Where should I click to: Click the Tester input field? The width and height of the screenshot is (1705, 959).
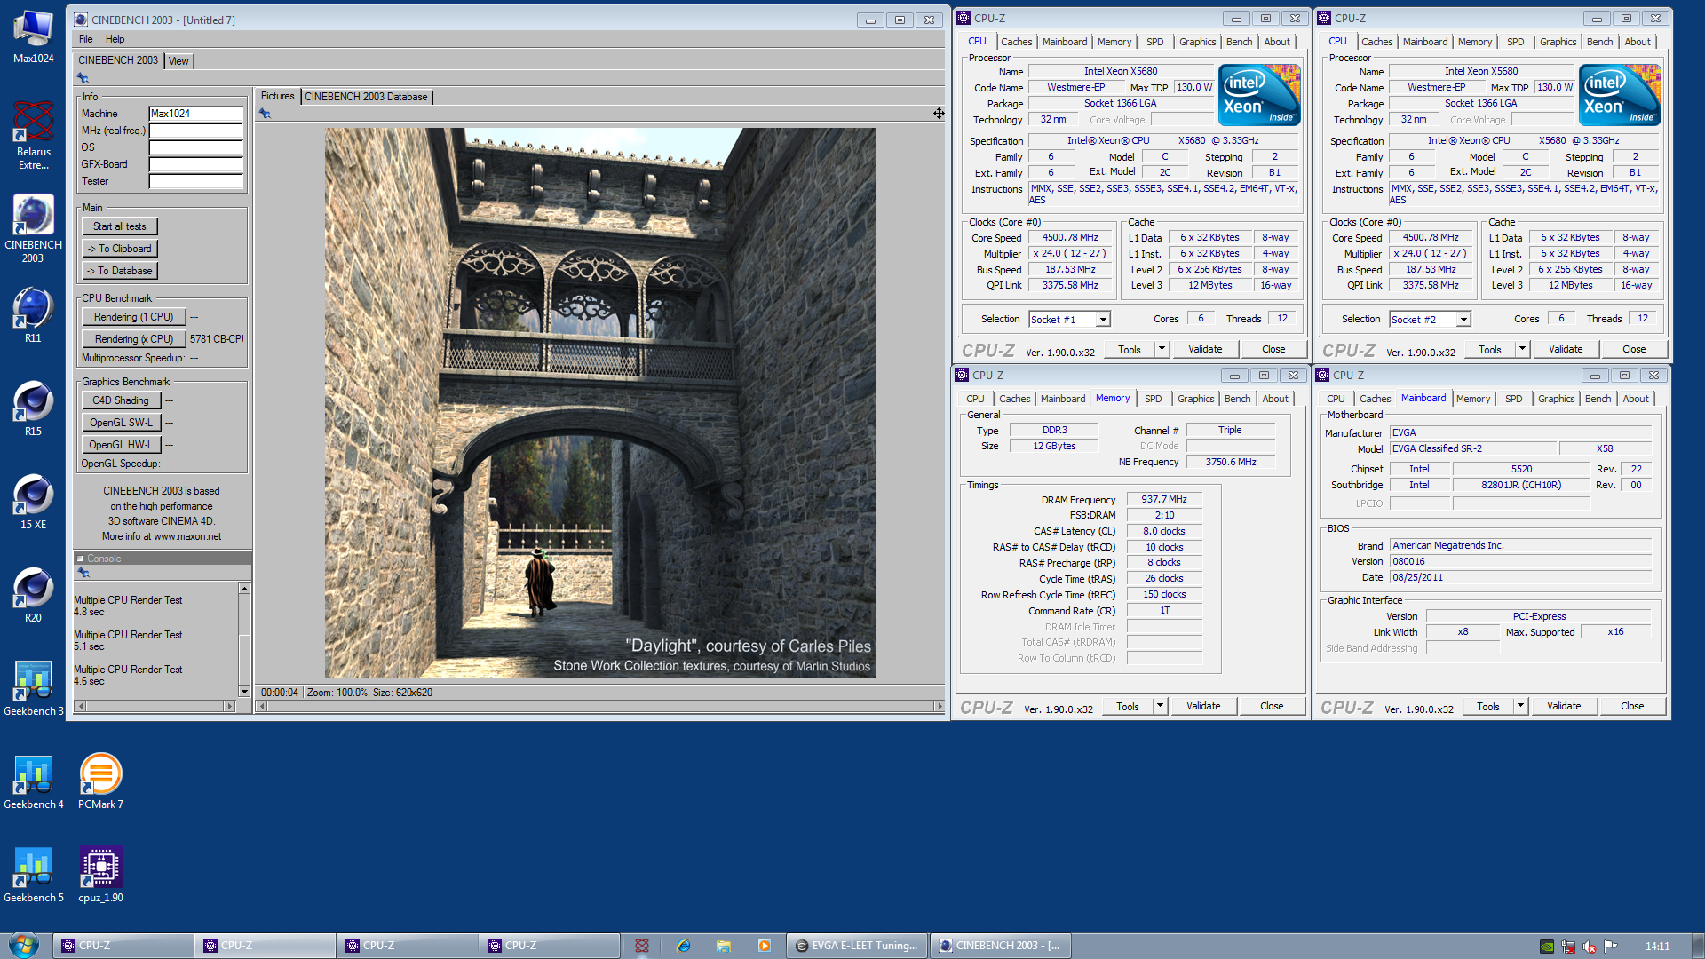pyautogui.click(x=195, y=181)
